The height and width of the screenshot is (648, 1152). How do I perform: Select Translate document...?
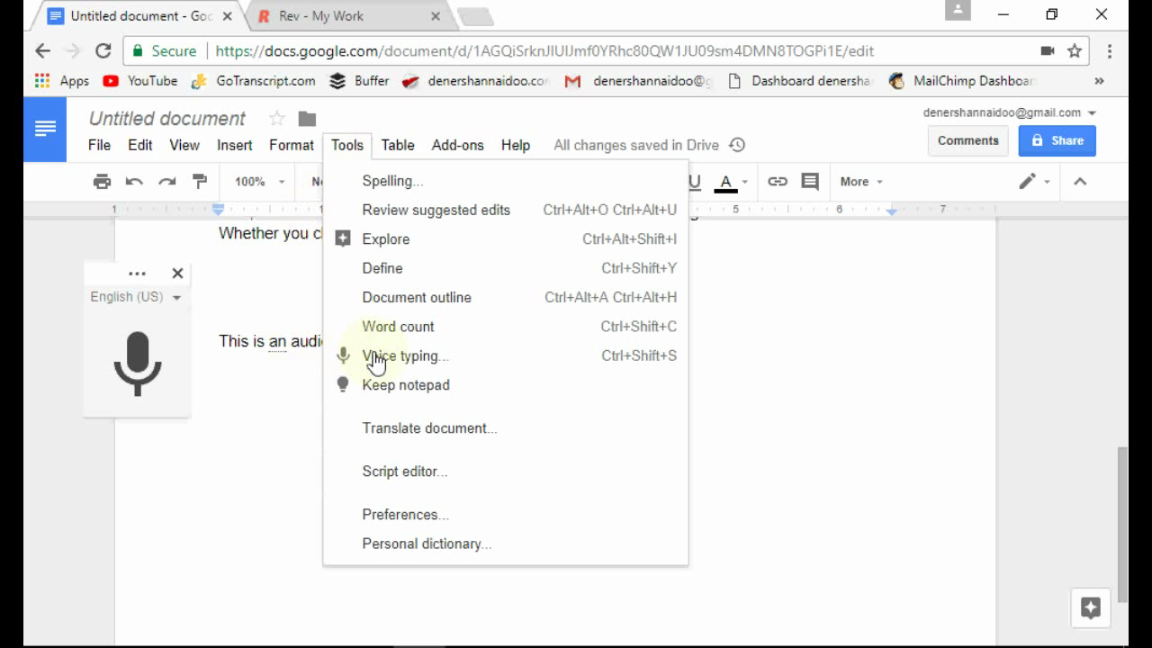pos(506,428)
